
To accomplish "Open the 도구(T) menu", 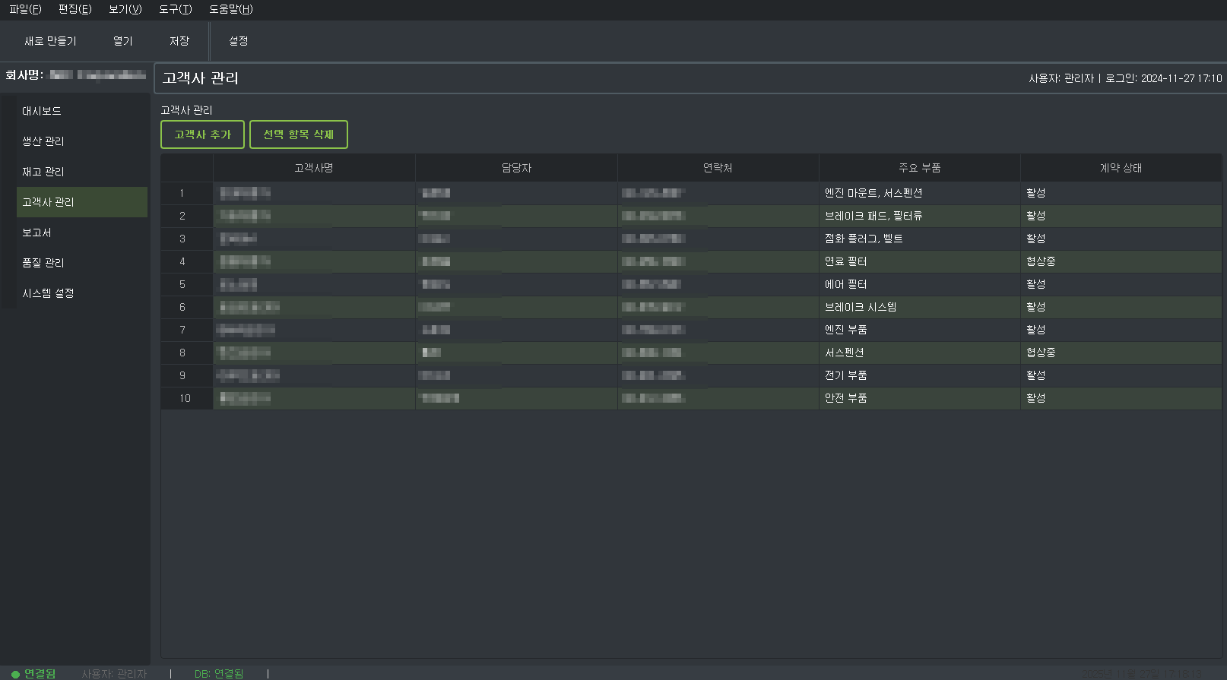I will [x=175, y=9].
